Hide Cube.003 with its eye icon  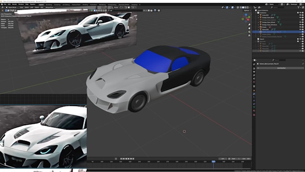pos(300,15)
